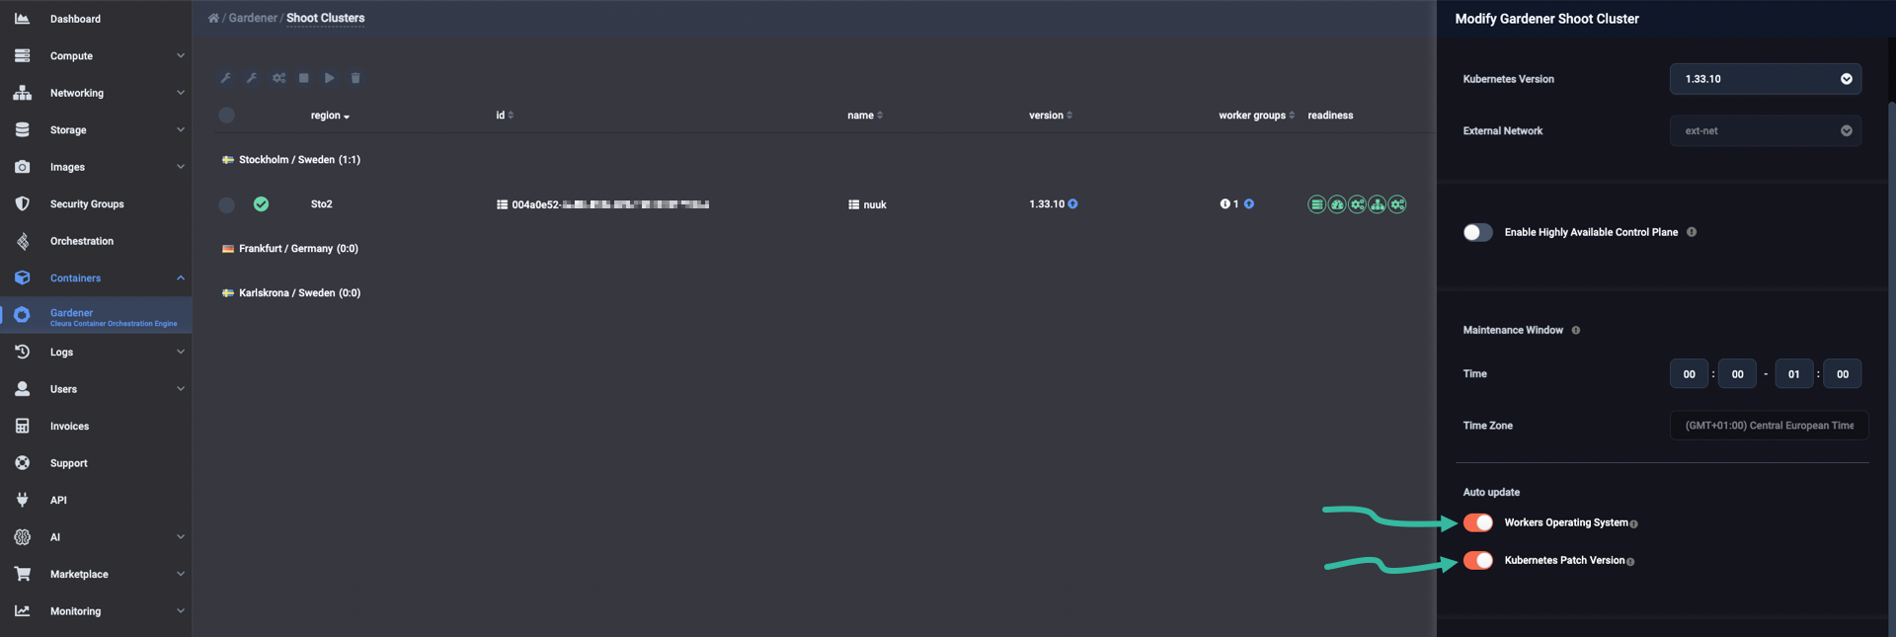Viewport: 1896px width, 637px height.
Task: Expand the Images menu chevron
Action: (x=181, y=167)
